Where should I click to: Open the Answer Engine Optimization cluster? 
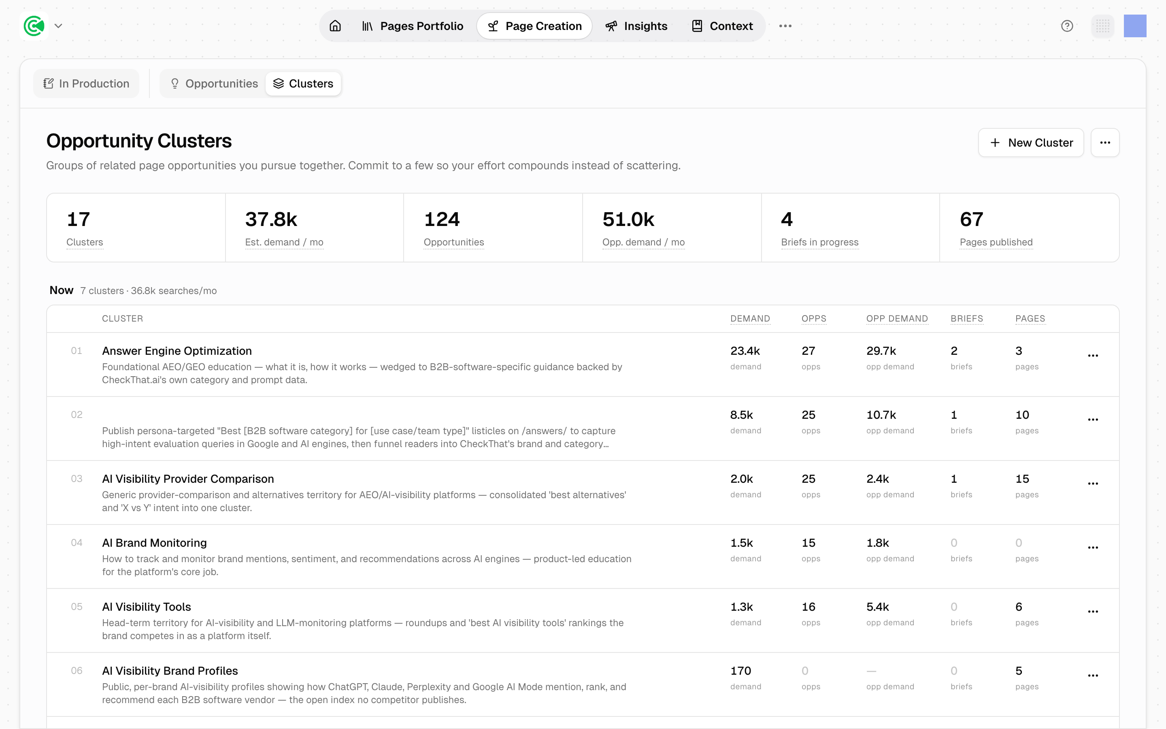(x=177, y=351)
